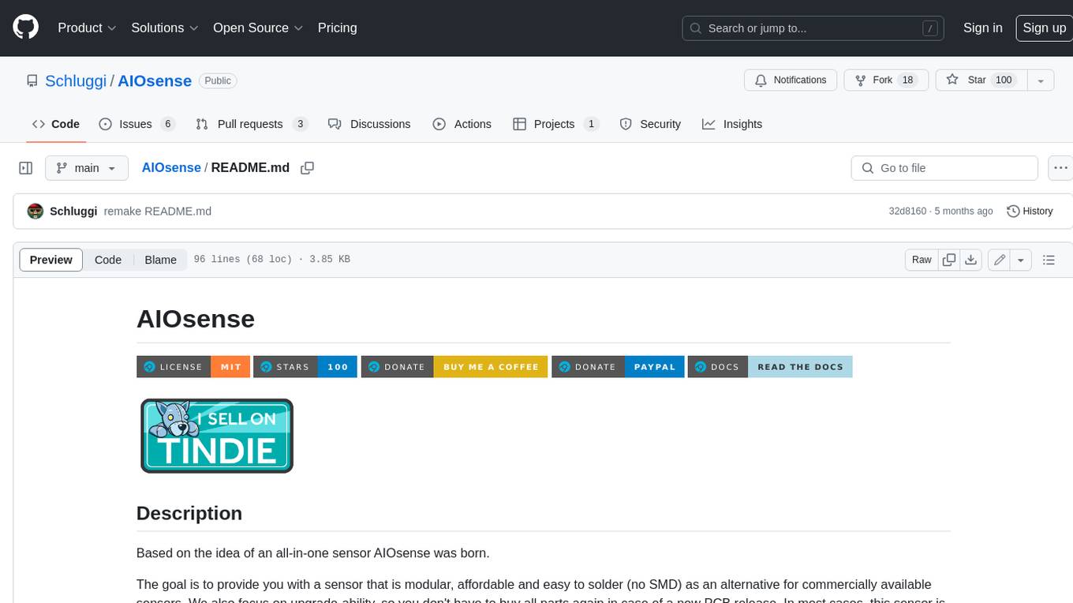Image resolution: width=1073 pixels, height=603 pixels.
Task: Click the Read The Docs badge
Action: (770, 367)
